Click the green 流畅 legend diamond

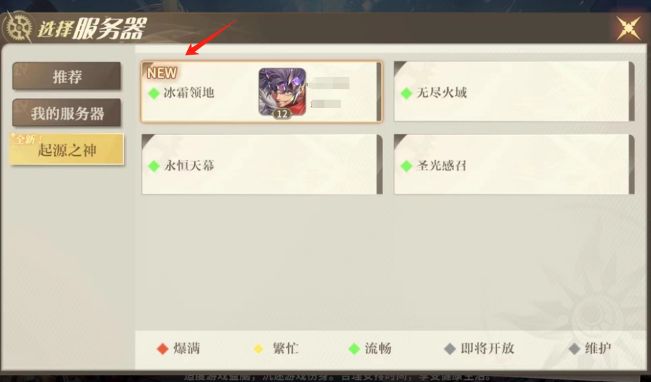point(354,349)
